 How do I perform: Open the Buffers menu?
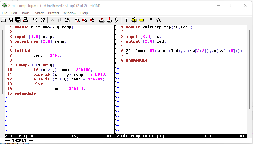pos(53,13)
